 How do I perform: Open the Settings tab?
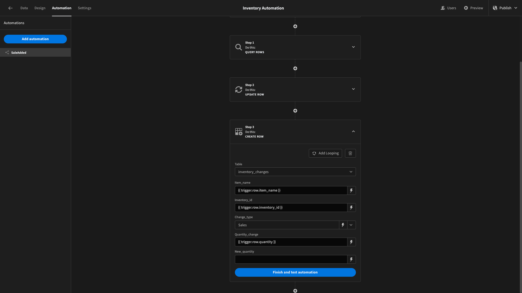coord(85,8)
